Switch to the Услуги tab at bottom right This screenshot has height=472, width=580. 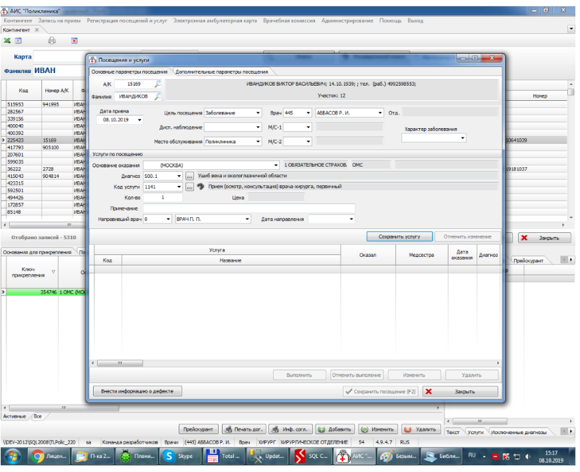(475, 432)
